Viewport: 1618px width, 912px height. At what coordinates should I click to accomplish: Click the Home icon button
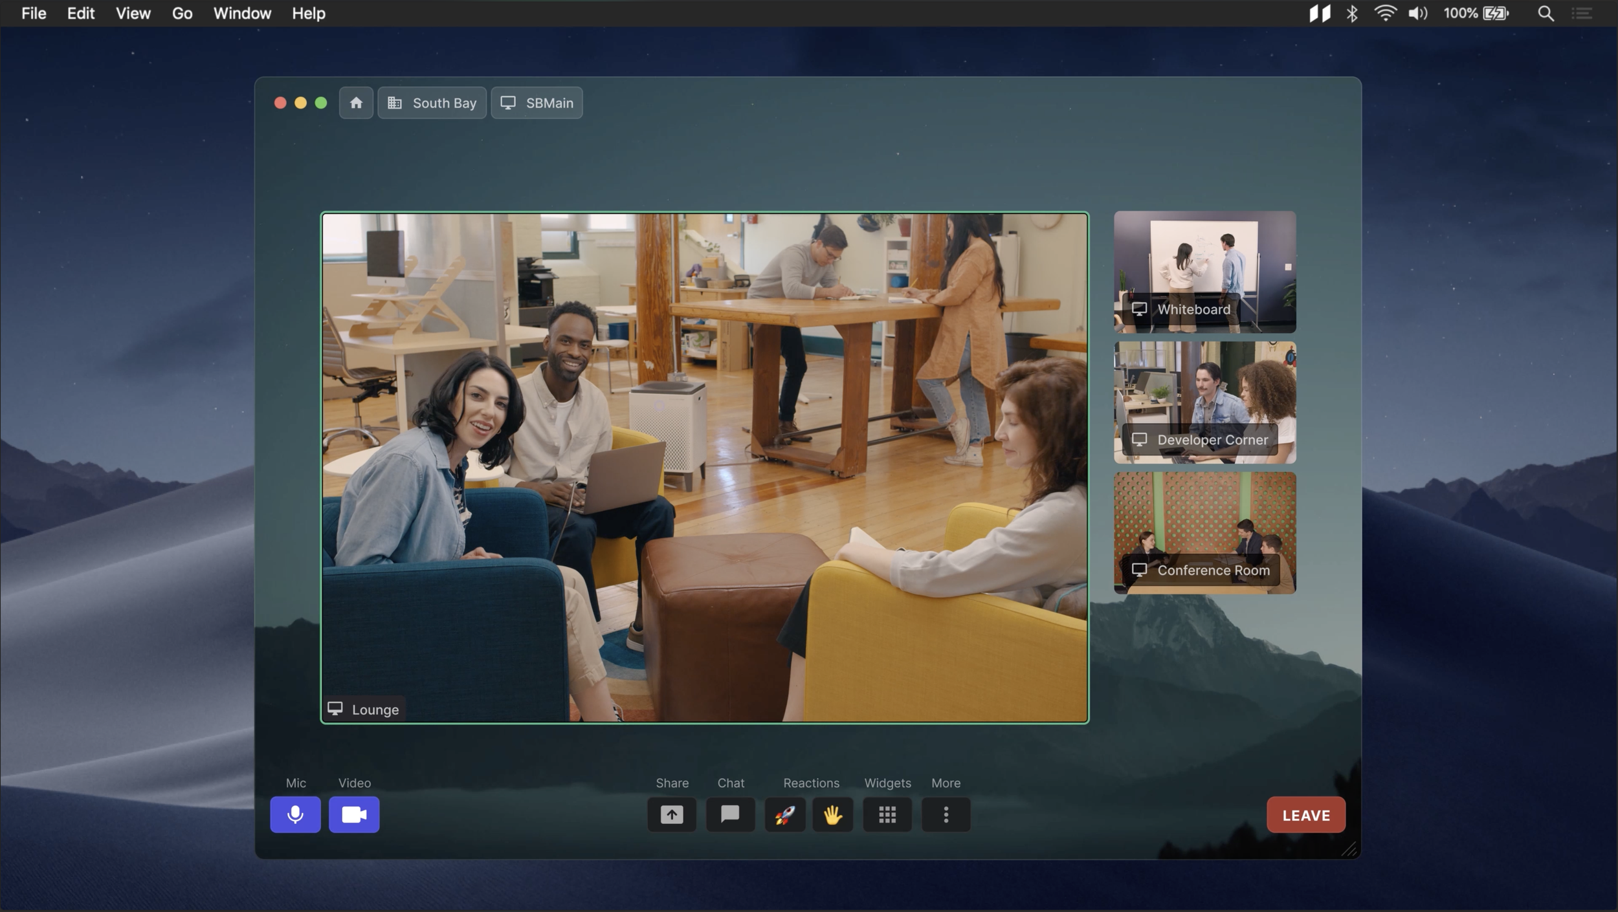[x=356, y=103]
